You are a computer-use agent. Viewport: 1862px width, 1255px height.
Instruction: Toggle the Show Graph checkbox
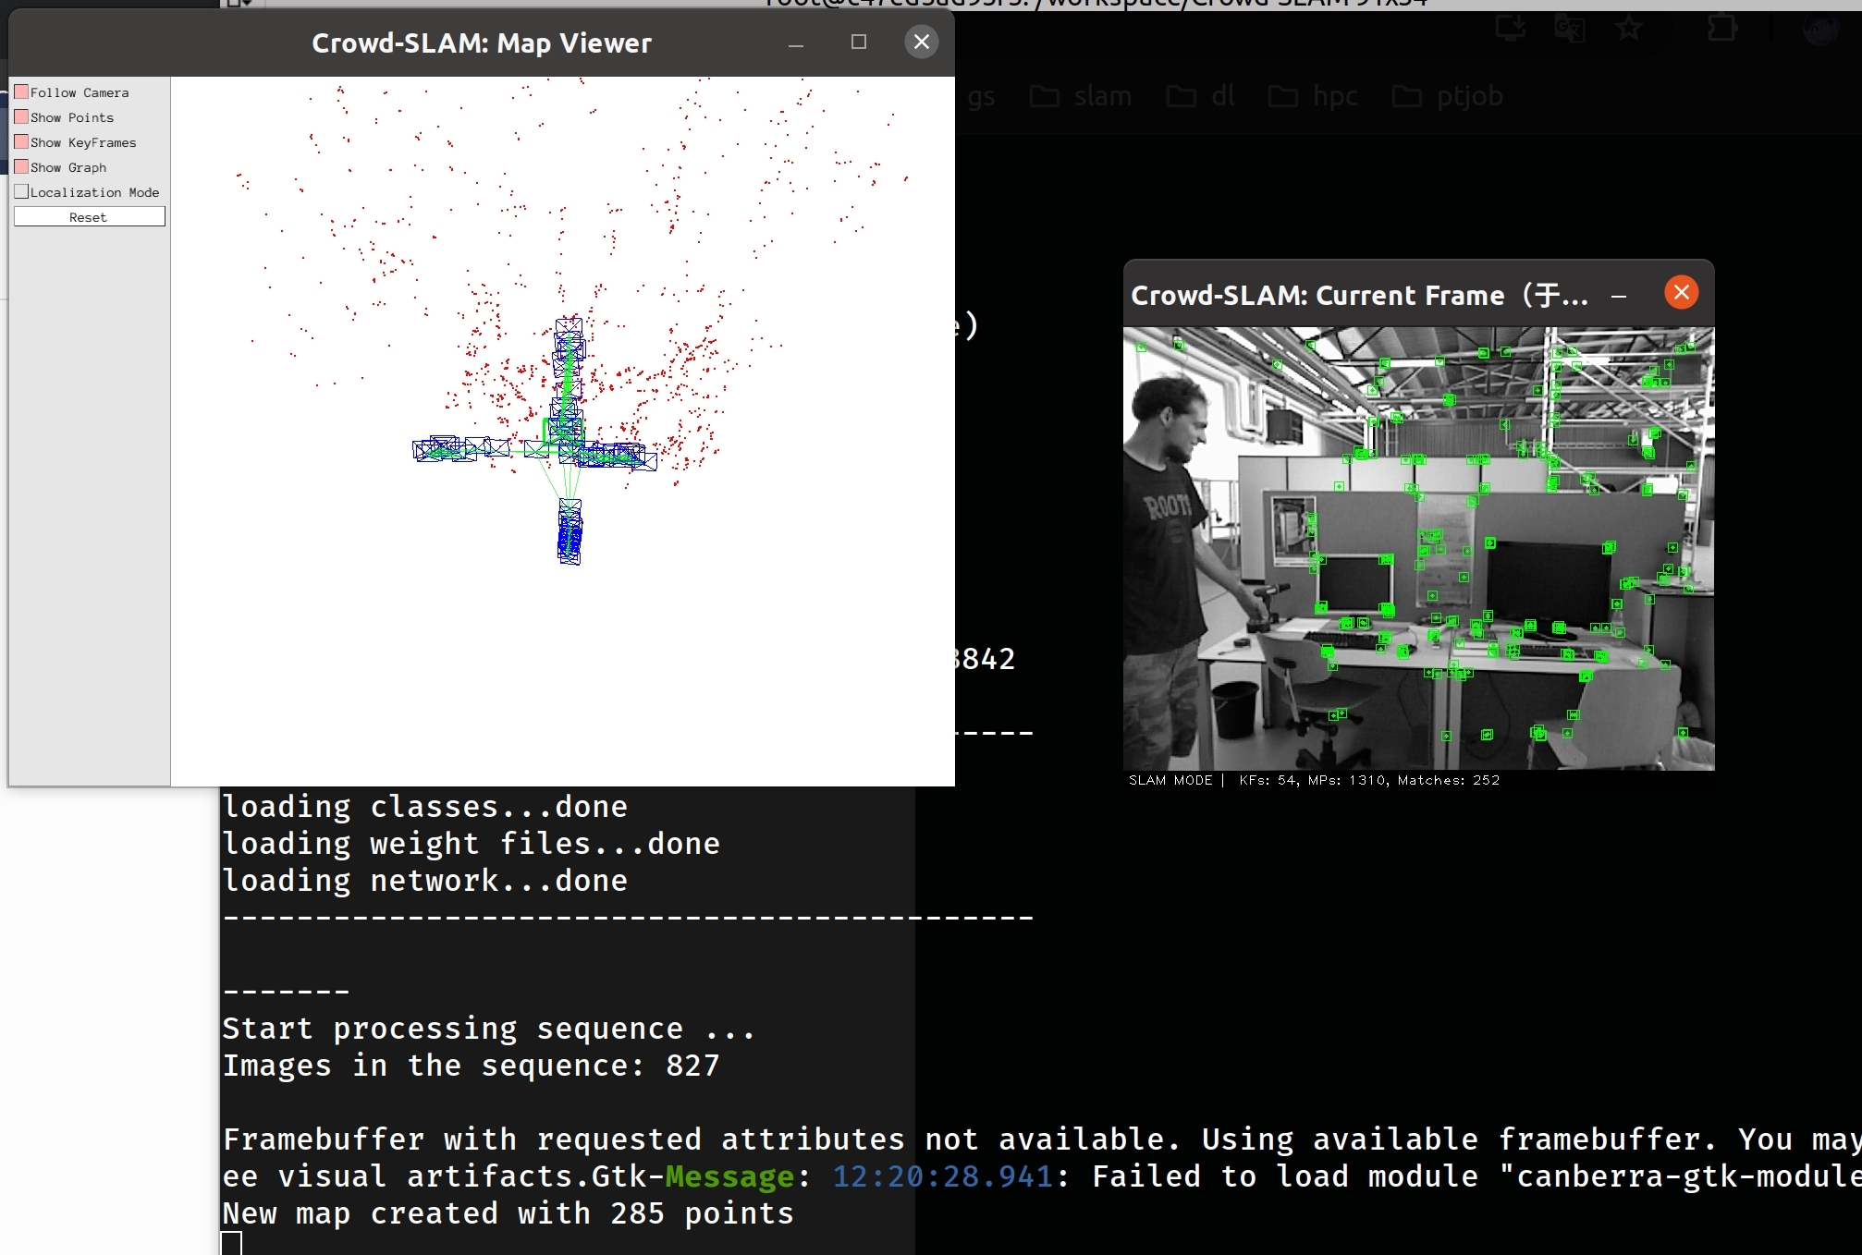coord(21,167)
